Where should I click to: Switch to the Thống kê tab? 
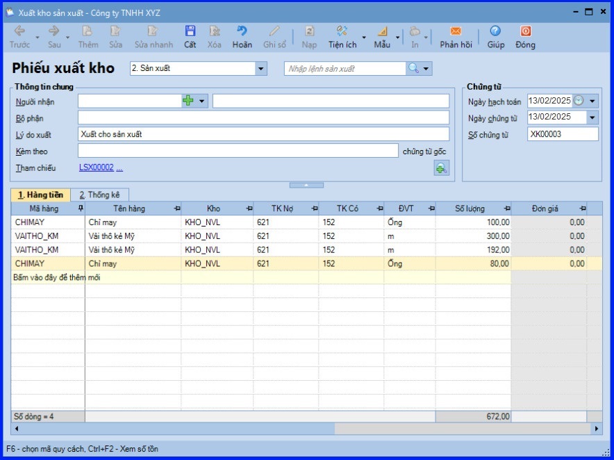click(x=99, y=195)
